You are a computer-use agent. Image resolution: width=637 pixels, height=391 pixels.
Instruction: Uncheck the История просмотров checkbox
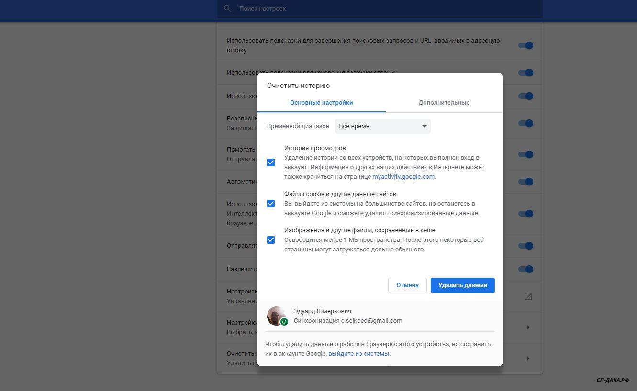pos(271,163)
